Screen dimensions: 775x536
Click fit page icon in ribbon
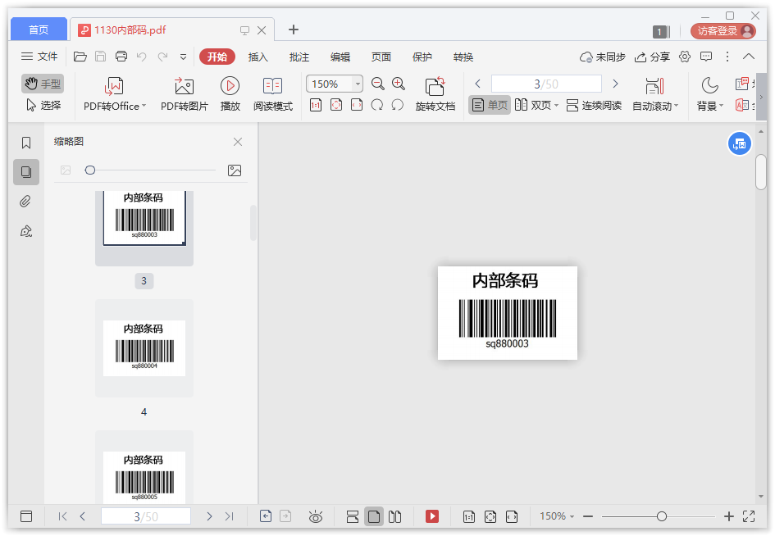pos(336,105)
